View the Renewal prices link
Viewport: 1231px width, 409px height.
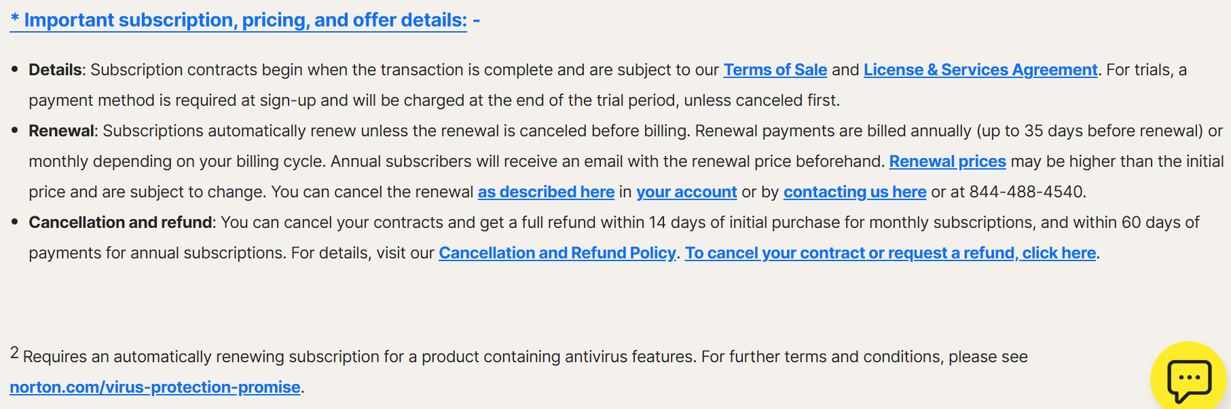947,161
